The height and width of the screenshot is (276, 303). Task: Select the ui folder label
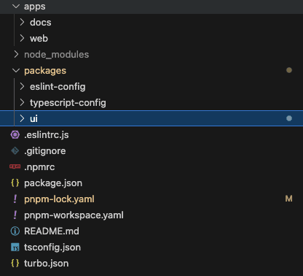[34, 118]
